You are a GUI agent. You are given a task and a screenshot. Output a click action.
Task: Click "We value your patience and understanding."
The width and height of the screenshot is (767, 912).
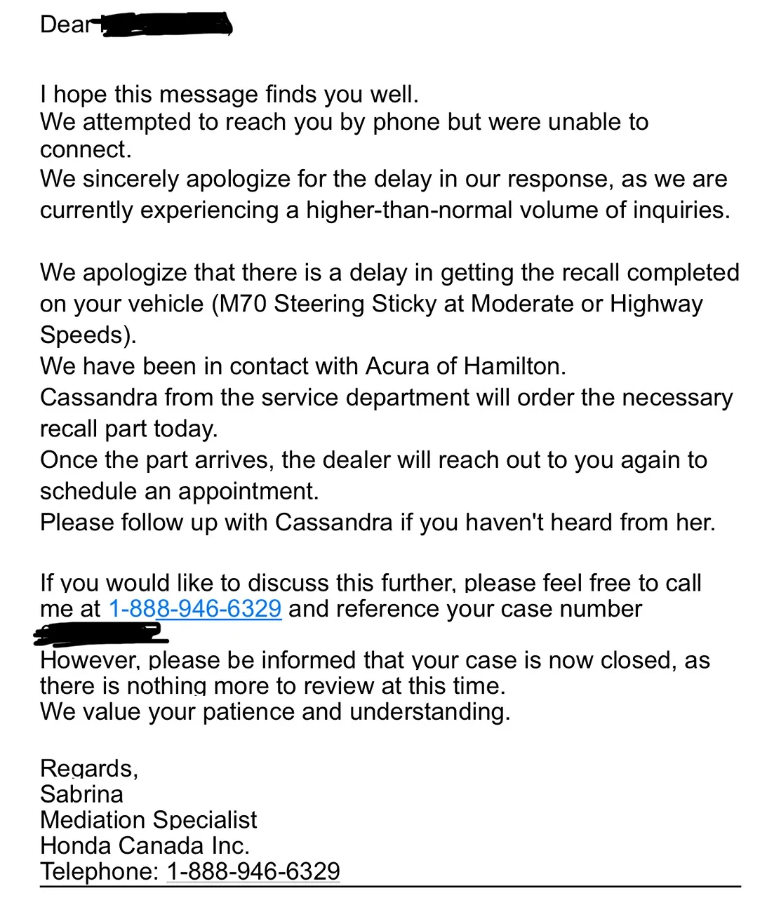pyautogui.click(x=275, y=711)
